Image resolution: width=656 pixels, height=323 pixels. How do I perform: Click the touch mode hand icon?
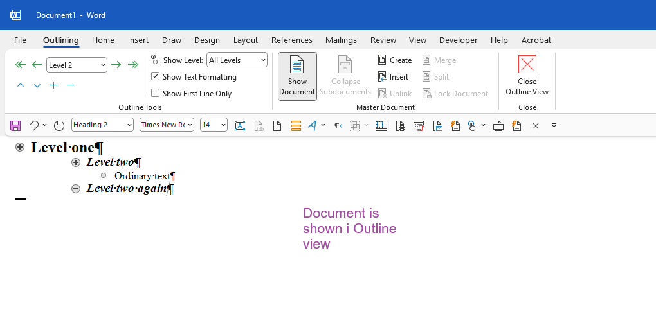[x=471, y=125]
